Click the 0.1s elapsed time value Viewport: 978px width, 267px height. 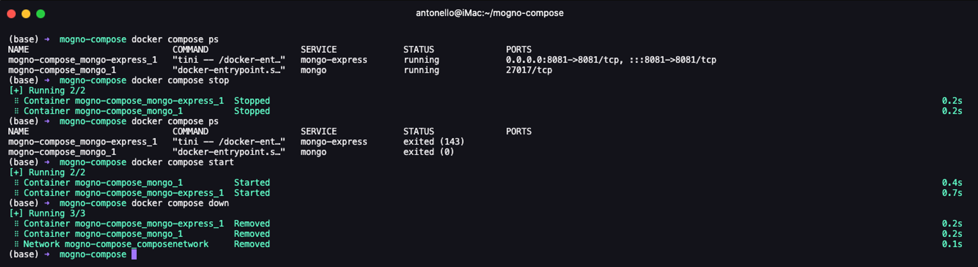(952, 244)
